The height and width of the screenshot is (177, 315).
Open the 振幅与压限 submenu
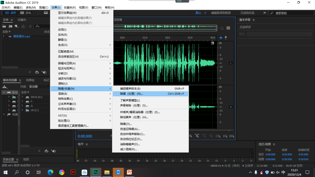[x=82, y=63]
